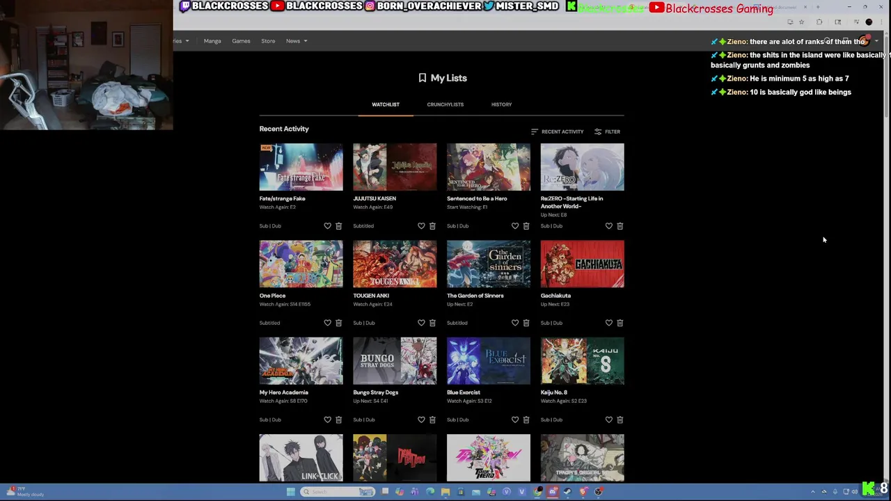Viewport: 891px width, 501px height.
Task: Open Re:ZERO thumbnail
Action: pyautogui.click(x=583, y=167)
